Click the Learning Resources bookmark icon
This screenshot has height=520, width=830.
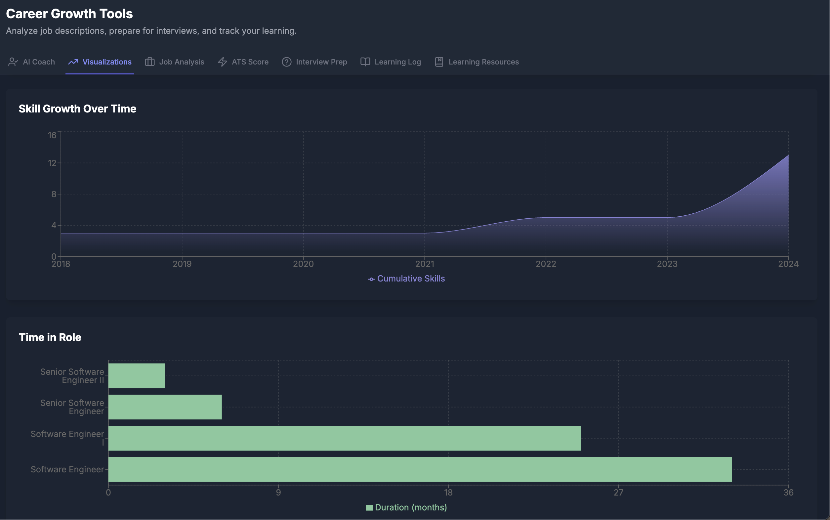pyautogui.click(x=439, y=62)
